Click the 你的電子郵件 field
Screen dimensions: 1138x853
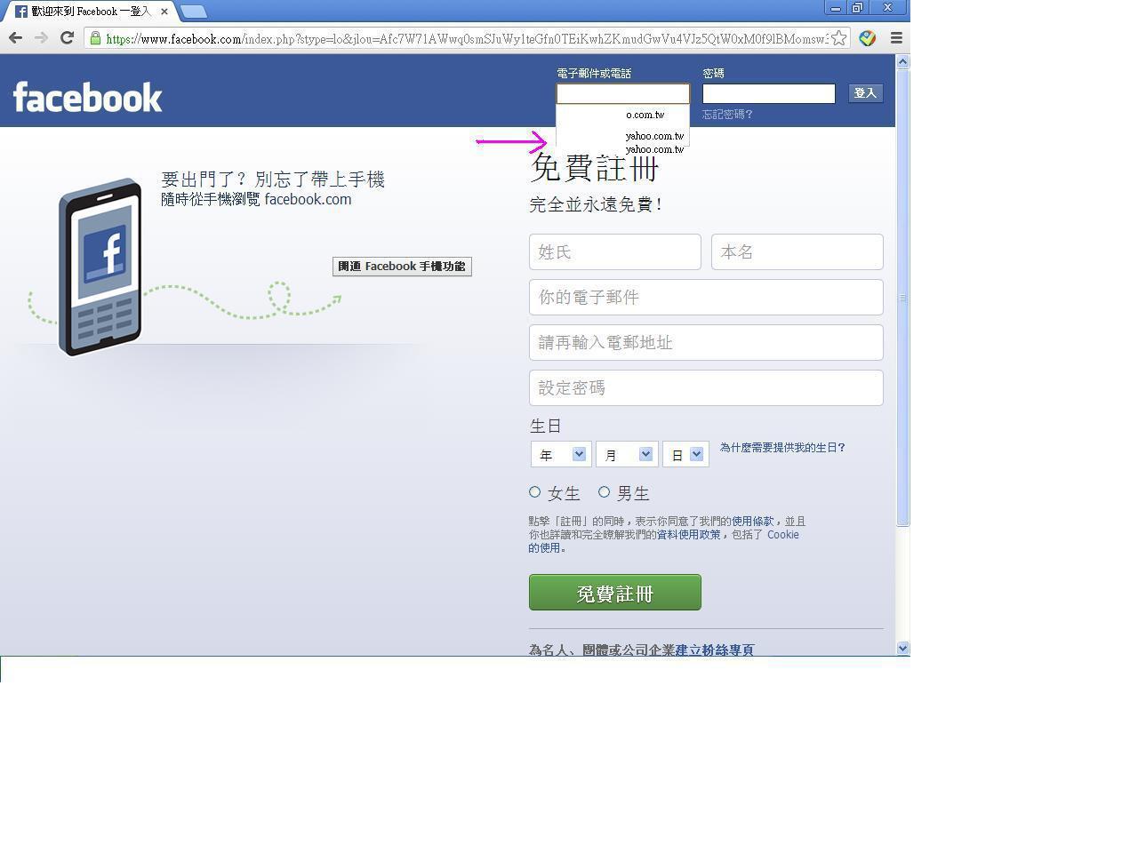706,298
